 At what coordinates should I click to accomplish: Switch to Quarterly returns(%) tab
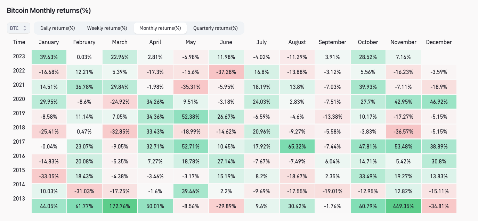coord(216,28)
